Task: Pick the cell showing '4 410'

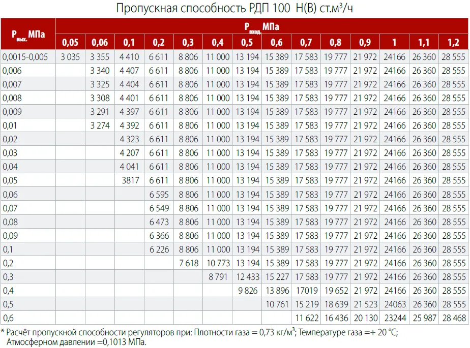Action: (x=129, y=57)
